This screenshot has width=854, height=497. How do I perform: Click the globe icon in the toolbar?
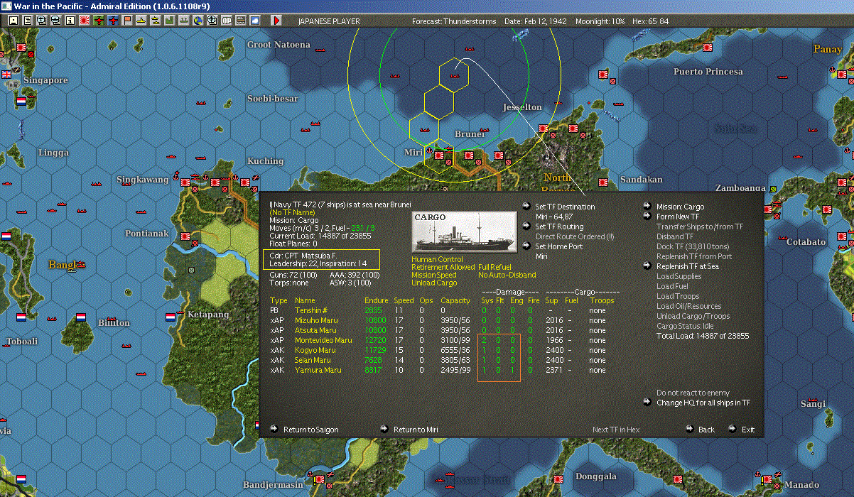(198, 21)
